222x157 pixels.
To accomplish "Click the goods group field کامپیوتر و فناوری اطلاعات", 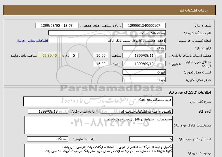I will (x=137, y=111).
